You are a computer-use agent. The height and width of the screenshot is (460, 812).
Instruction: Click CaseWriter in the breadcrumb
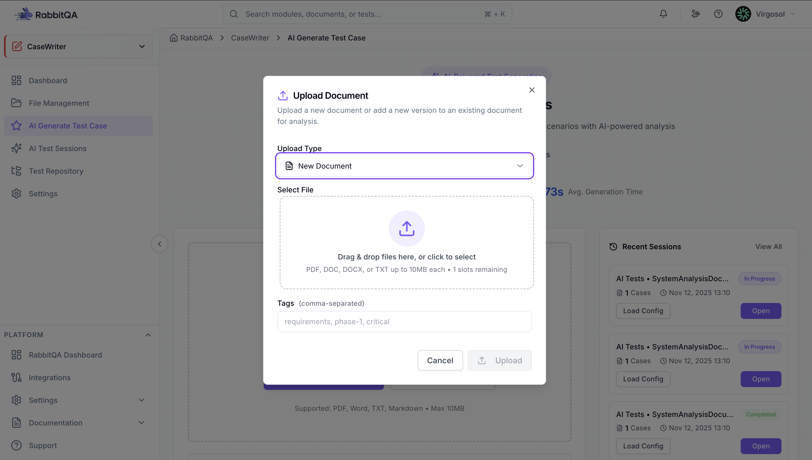pyautogui.click(x=250, y=38)
